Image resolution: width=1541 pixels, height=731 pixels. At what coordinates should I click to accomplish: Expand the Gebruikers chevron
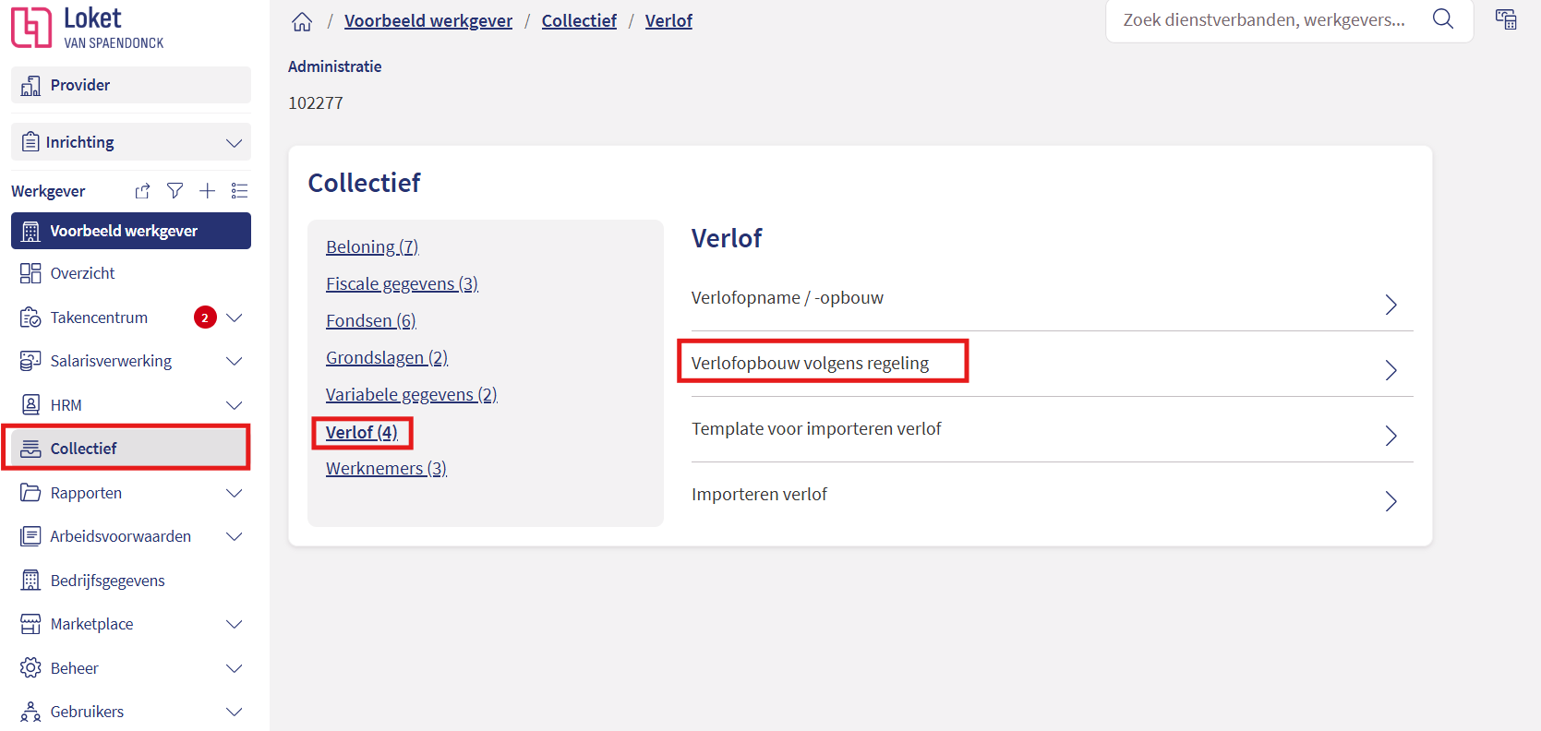pos(235,712)
